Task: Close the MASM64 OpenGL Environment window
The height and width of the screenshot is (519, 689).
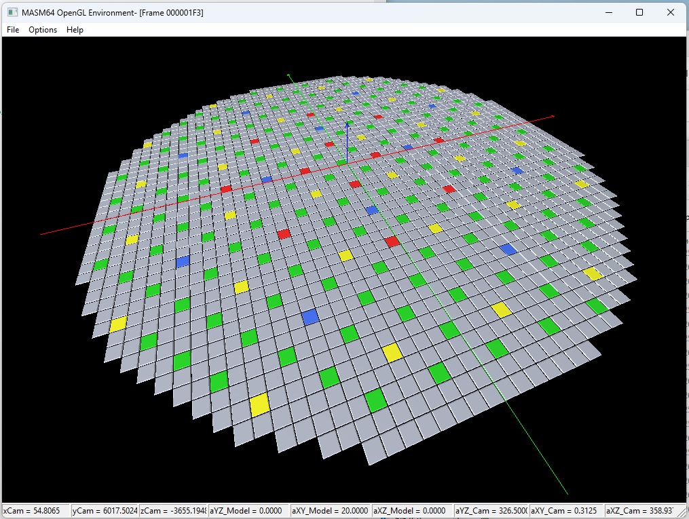Action: pos(671,13)
